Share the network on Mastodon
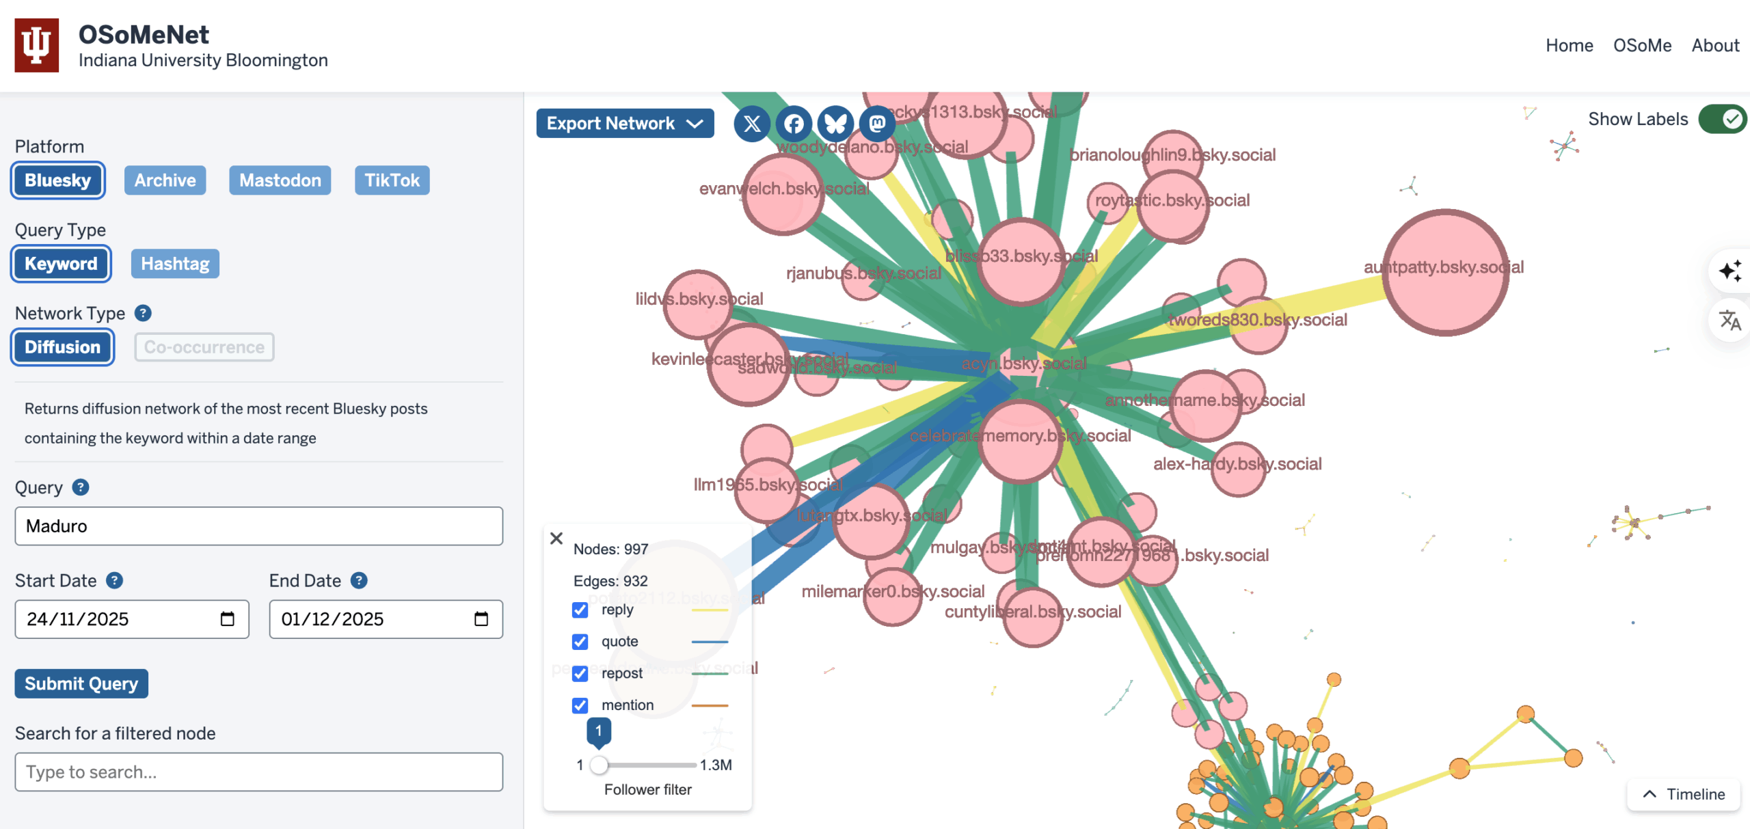This screenshot has height=829, width=1750. (877, 124)
